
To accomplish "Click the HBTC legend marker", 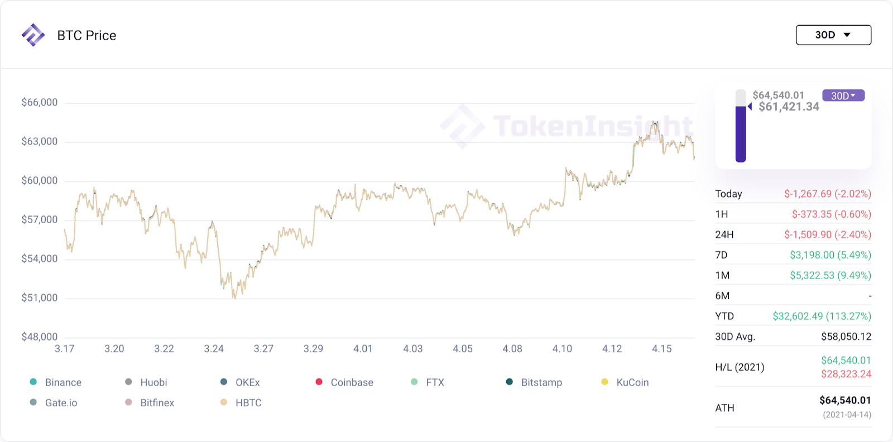I will tap(224, 402).
